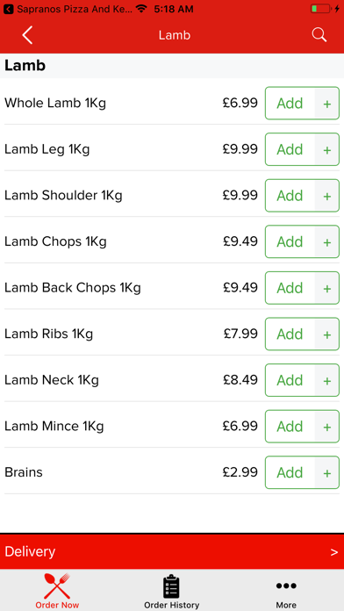Tap the plus icon for Lamb Leg 1Kg

[326, 149]
